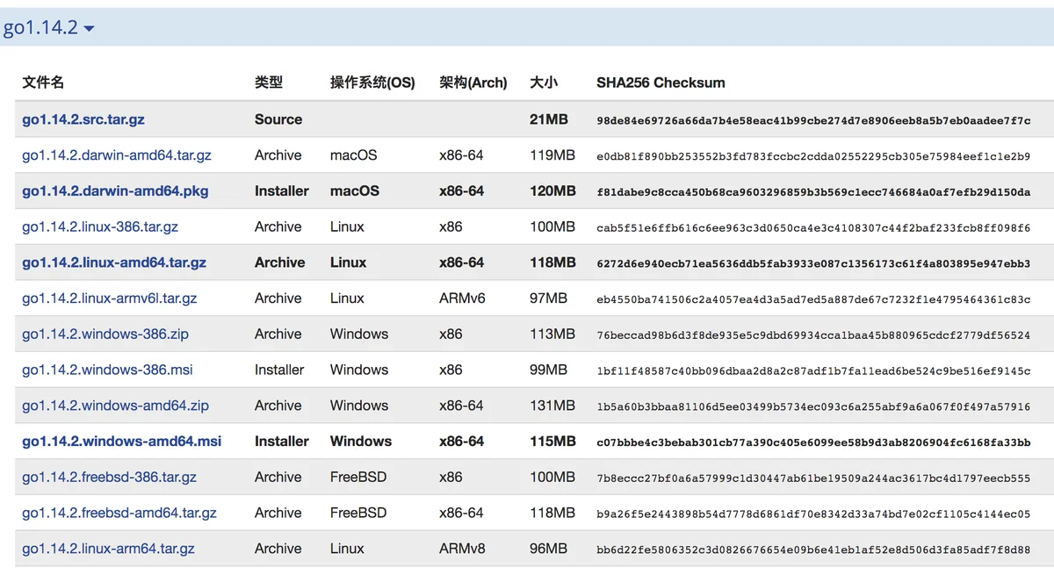This screenshot has width=1054, height=575.
Task: Click macOS in the darwin-amd64.pkg row
Action: (x=355, y=190)
